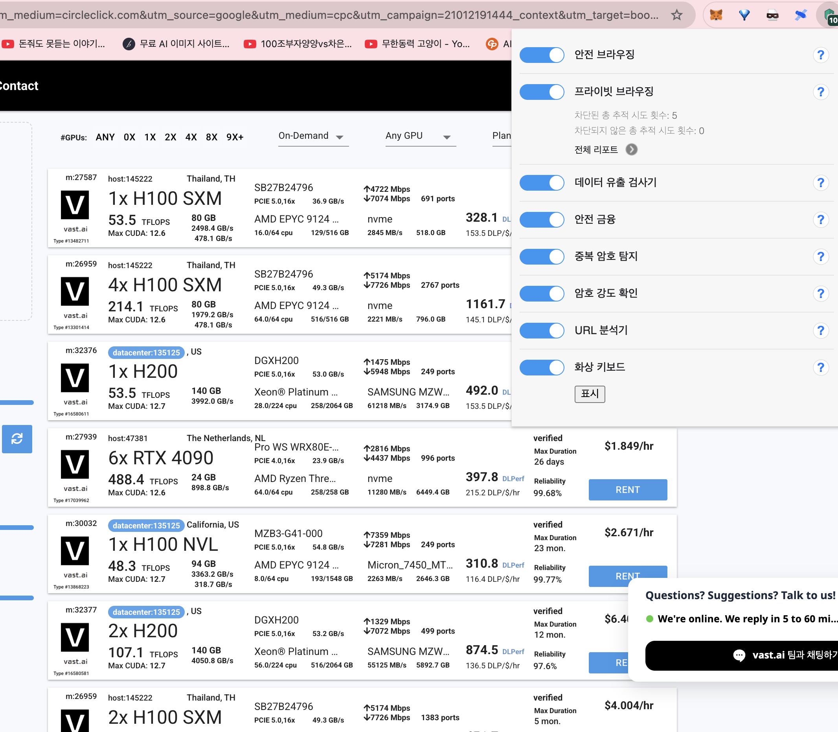Click 전체 리포트 arrow icon

click(x=631, y=149)
